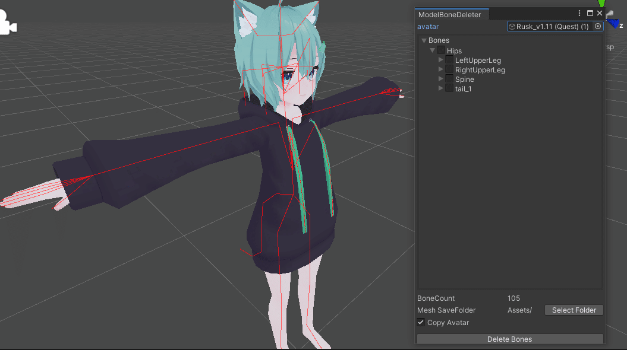
Task: Select the Hips bone label
Action: (x=454, y=50)
